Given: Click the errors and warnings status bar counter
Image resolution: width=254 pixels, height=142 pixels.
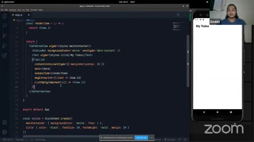Looking at the screenshot, I should (8, 140).
